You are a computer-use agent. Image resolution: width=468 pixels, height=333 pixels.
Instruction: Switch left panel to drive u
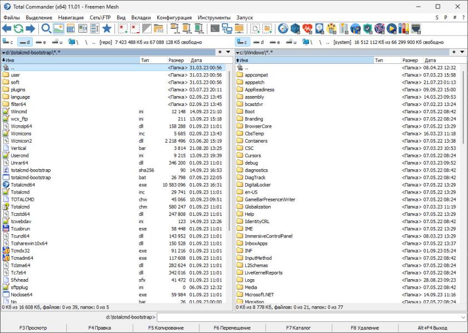click(57, 42)
